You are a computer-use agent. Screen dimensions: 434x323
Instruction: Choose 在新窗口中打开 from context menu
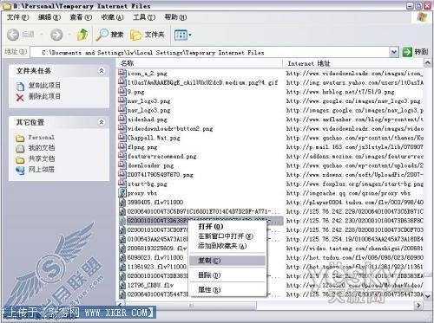click(226, 236)
